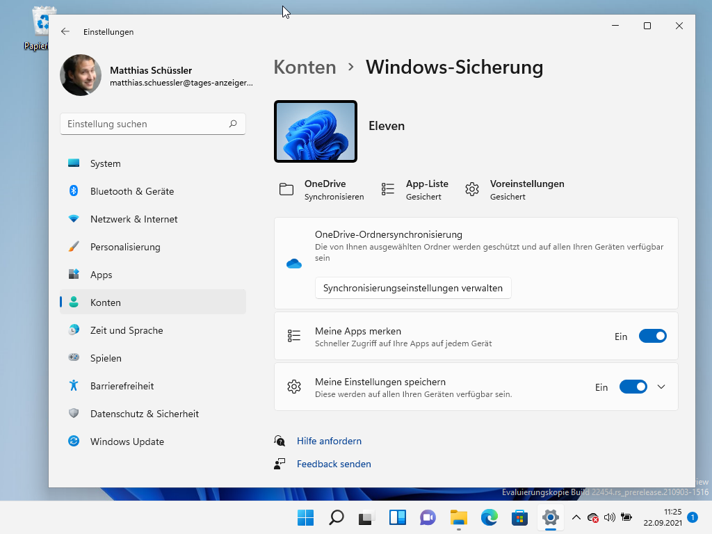
Task: Click Synchronisierungseinstellungen verwalten button
Action: click(x=413, y=288)
